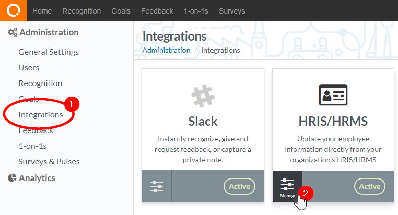Click the HRIS/HRMS card title
The image size is (398, 215).
pyautogui.click(x=333, y=121)
